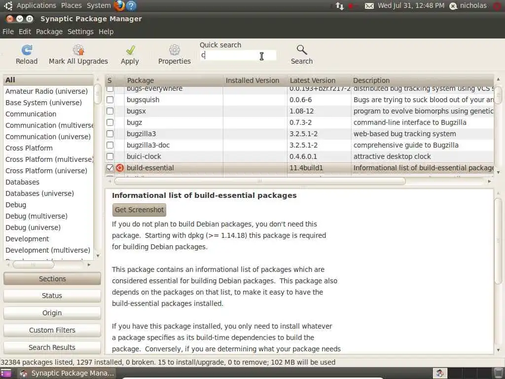This screenshot has width=505, height=379.
Task: Click down arrow of sections list scrollbar
Action: tap(98, 256)
